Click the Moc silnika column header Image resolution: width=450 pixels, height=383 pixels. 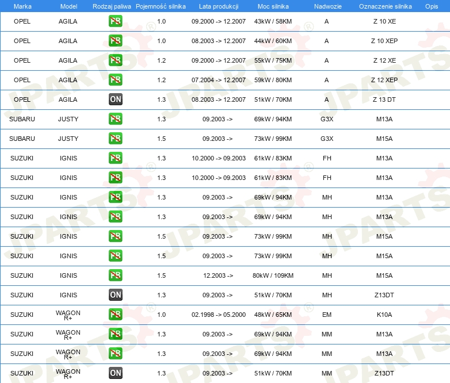pyautogui.click(x=273, y=6)
